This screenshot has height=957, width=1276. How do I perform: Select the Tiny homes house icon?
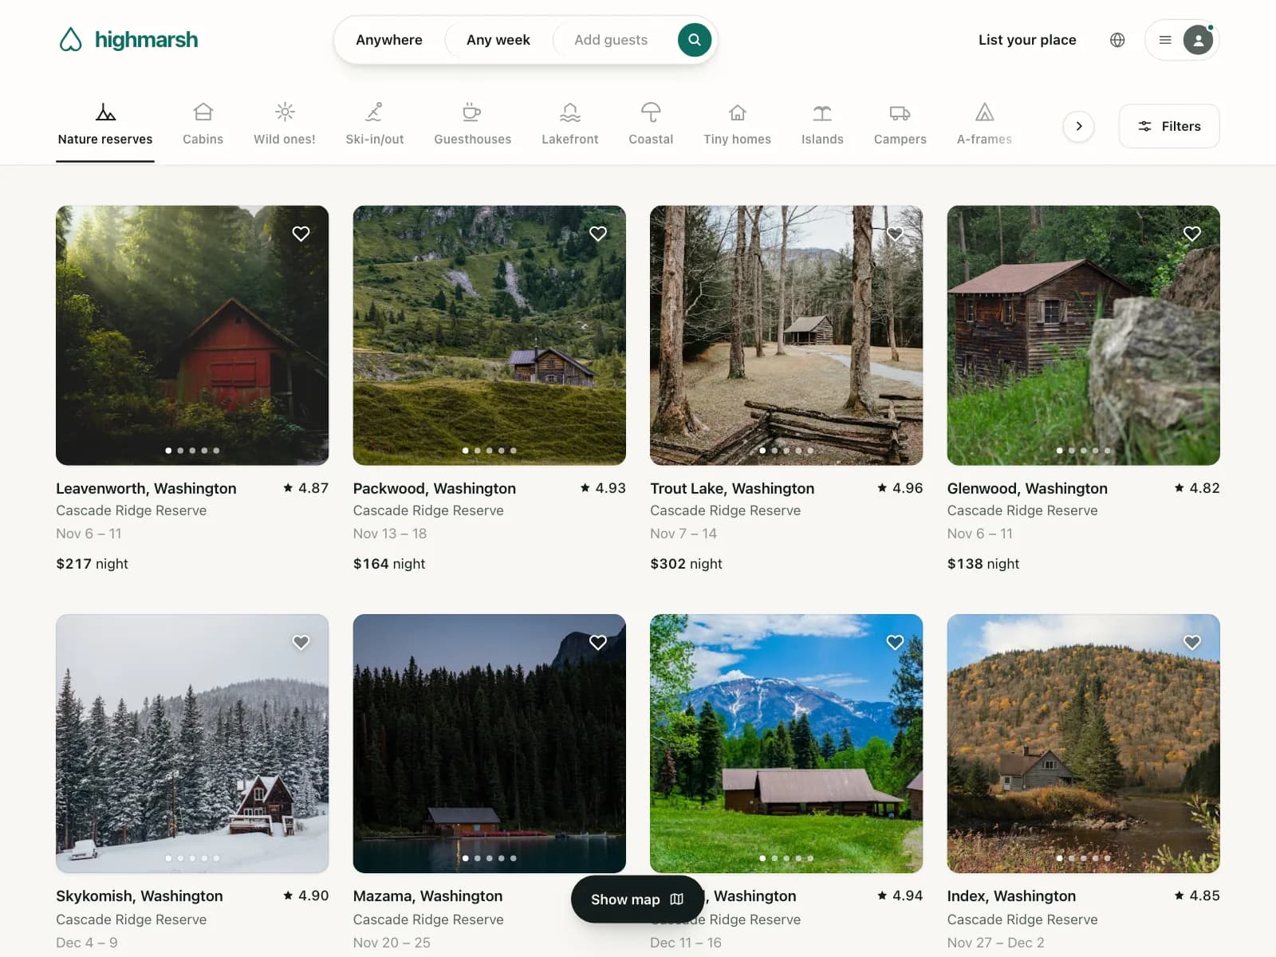point(738,112)
